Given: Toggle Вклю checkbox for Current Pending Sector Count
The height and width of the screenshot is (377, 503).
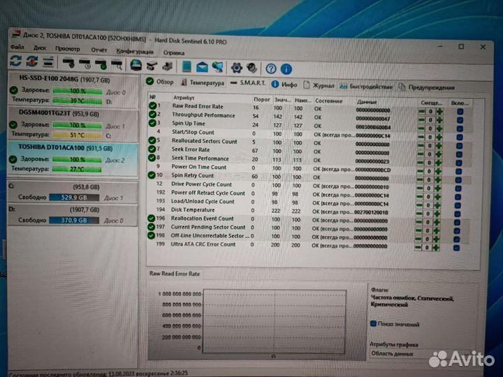Looking at the screenshot, I should point(457,230).
